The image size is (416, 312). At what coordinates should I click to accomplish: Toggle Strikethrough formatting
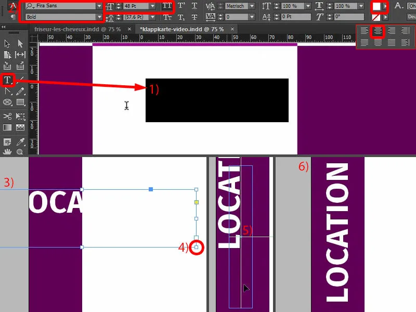194,17
